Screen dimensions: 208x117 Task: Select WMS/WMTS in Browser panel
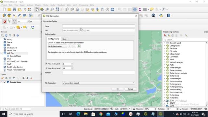(12, 48)
